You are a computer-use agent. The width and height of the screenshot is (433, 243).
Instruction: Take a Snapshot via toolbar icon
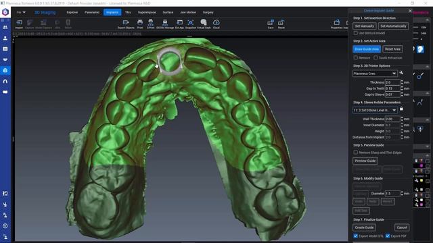click(x=191, y=24)
